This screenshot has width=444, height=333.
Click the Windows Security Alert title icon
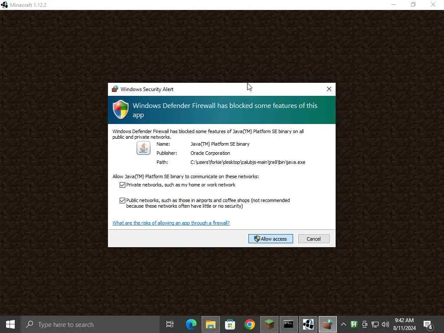[115, 89]
